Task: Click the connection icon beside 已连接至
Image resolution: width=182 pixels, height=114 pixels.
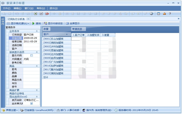Action: 22,110
